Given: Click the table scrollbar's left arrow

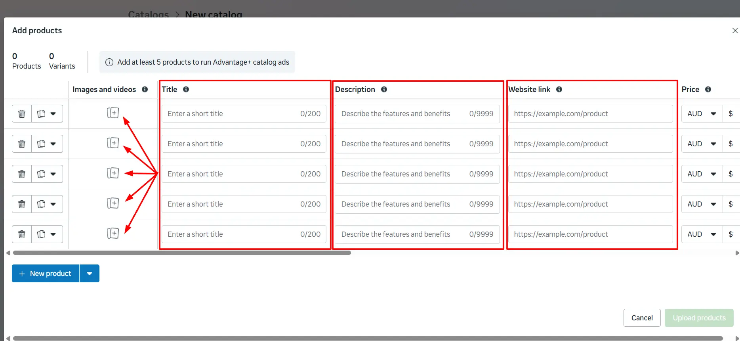Looking at the screenshot, I should pos(8,253).
